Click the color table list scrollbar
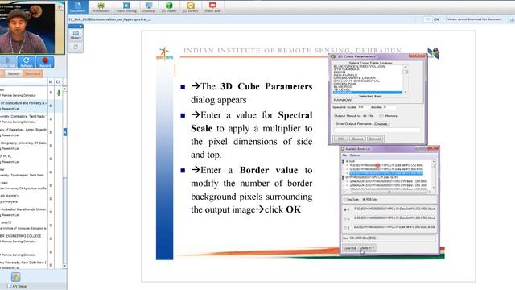This screenshot has width=515, height=290. (x=406, y=79)
